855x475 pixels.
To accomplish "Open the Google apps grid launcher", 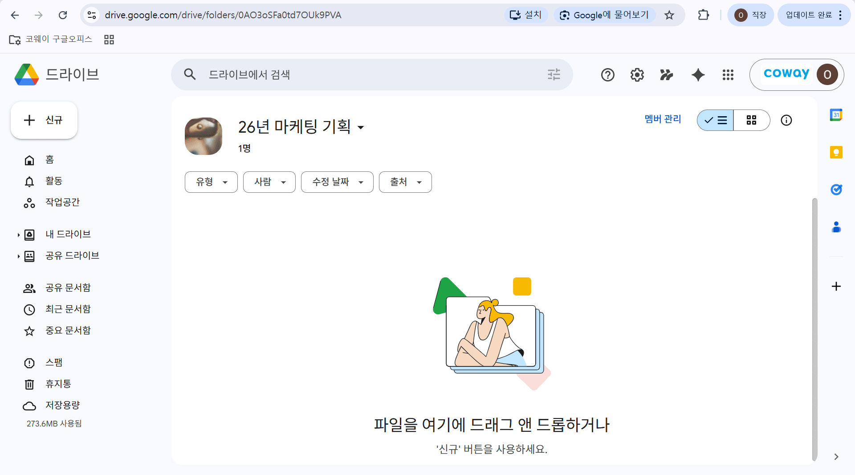I will (728, 75).
